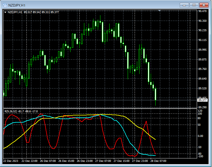
Task: Click the 89.760 price scale label
Action: coord(203,69)
